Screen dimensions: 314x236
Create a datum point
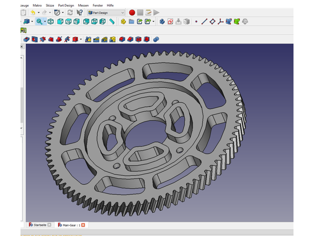[196, 21]
